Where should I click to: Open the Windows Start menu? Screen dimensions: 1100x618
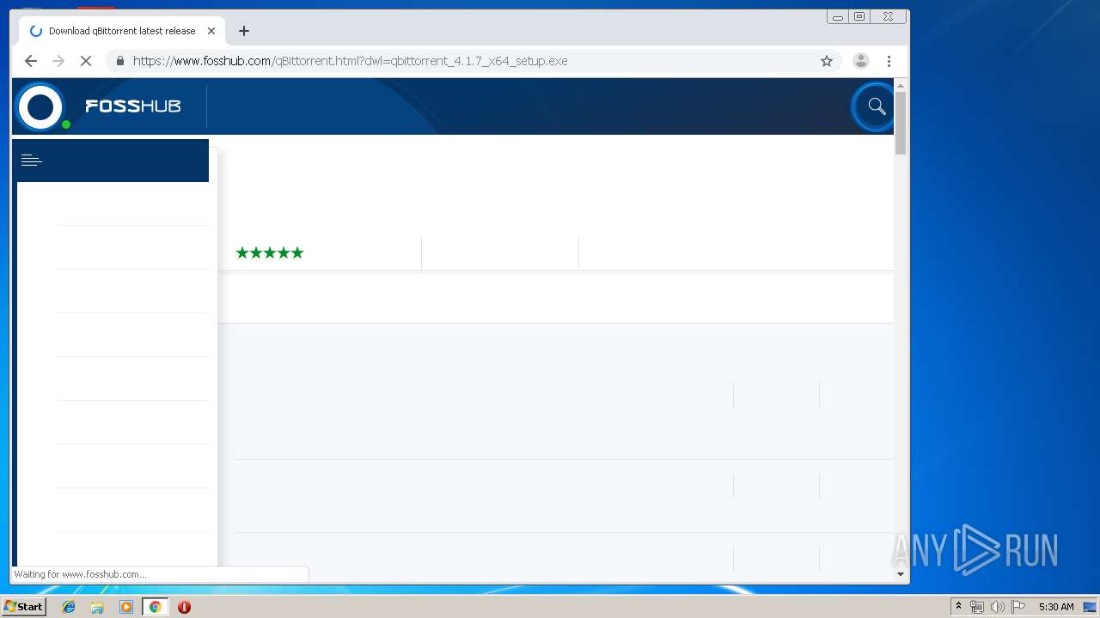click(24, 607)
